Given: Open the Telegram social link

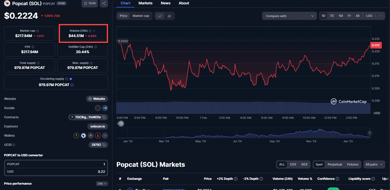Looking at the screenshot, I should coord(105,108).
